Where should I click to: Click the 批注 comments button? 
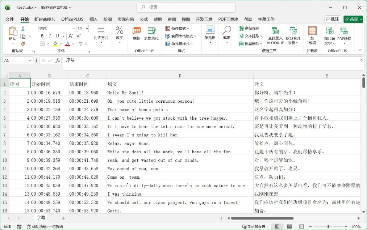[333, 19]
